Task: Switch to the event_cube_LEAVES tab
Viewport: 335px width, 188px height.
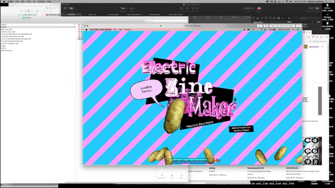Action: point(176,14)
